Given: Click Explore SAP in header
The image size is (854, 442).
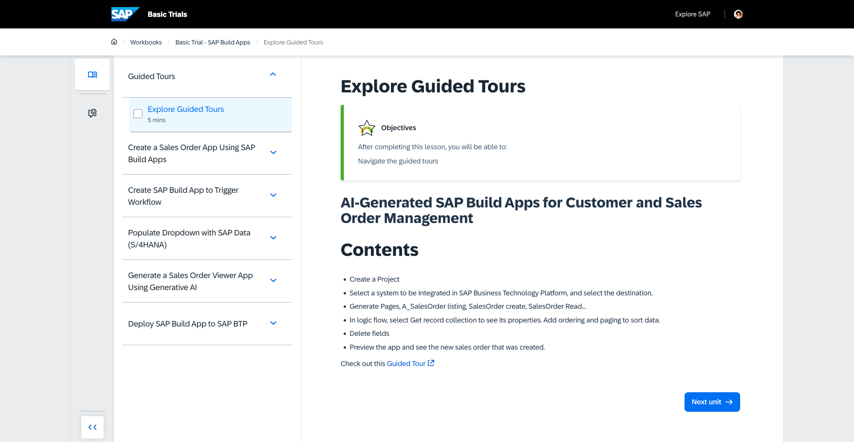Looking at the screenshot, I should tap(693, 14).
